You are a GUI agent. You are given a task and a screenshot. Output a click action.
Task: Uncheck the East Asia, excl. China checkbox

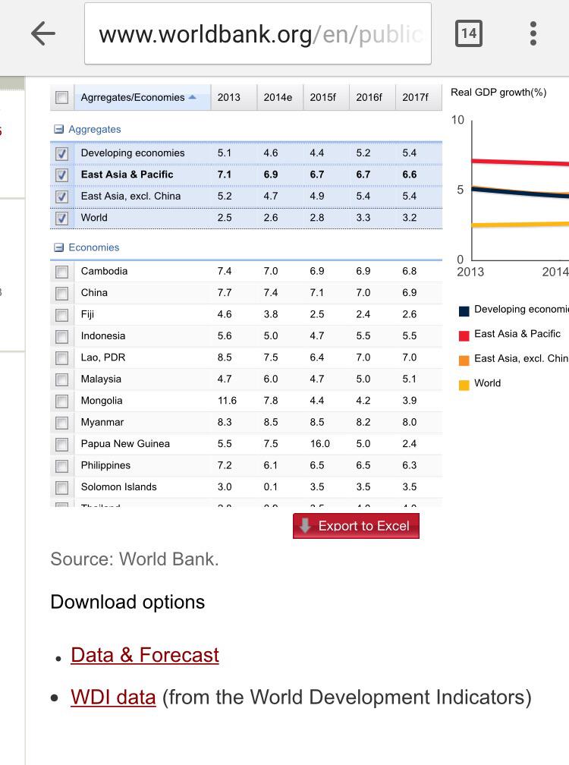pyautogui.click(x=62, y=197)
